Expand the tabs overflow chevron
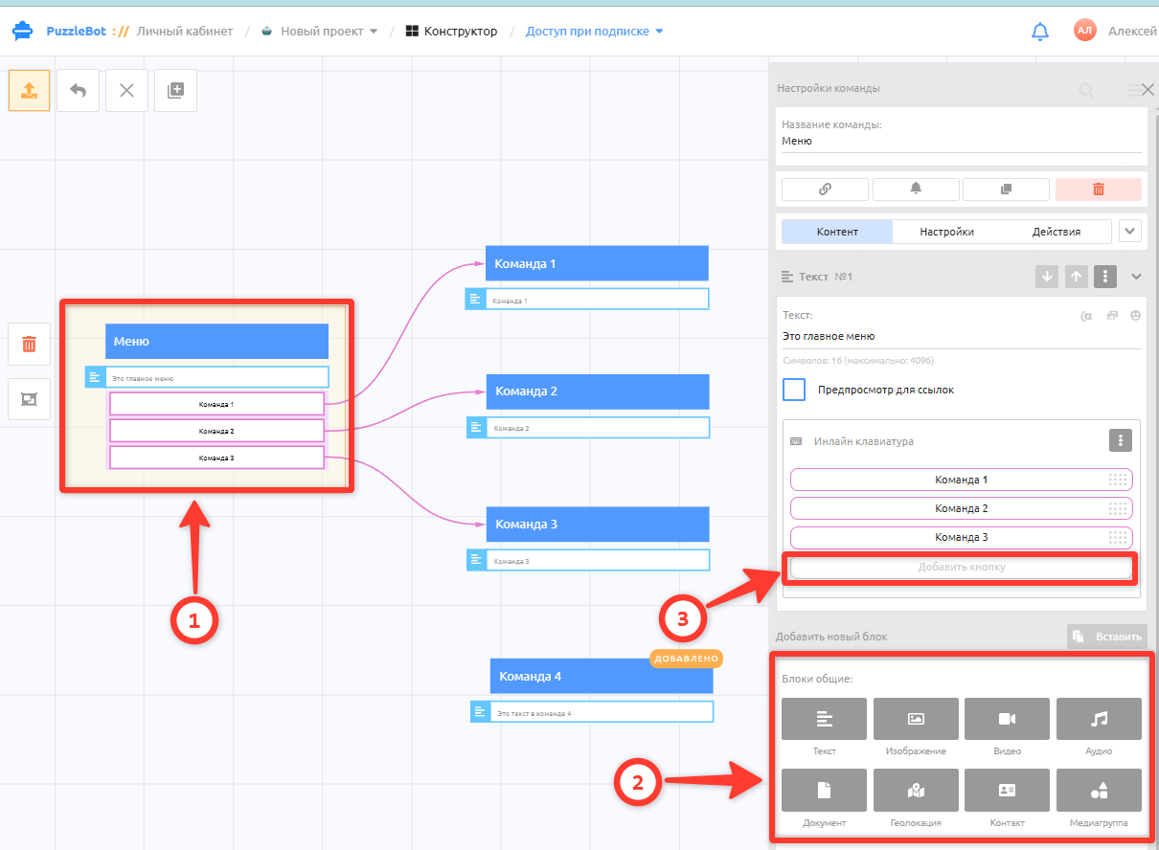The image size is (1159, 850). [1130, 231]
